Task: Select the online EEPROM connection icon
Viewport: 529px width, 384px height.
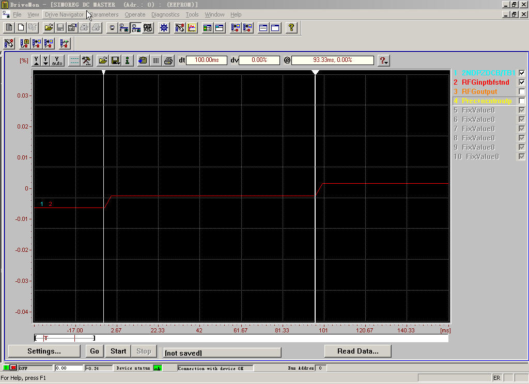Action: 136,28
